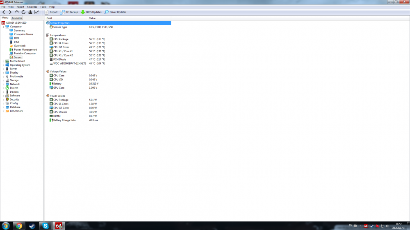Click the Software icon in the tree
Screen dimensions: 410x230
[x=7, y=96]
